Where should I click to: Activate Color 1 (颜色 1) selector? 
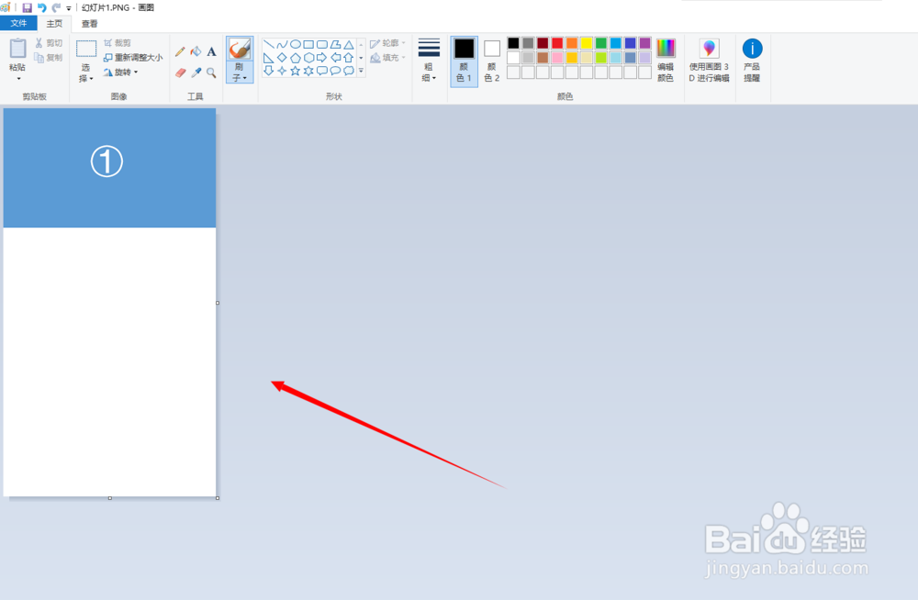point(465,61)
